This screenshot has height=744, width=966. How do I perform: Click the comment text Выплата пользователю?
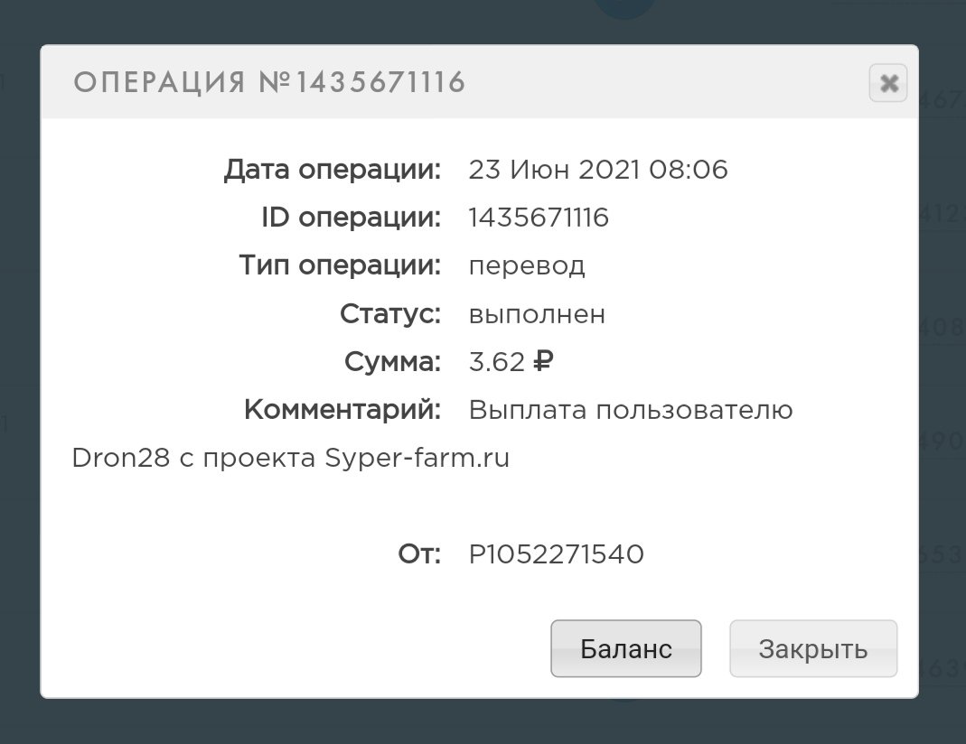pyautogui.click(x=631, y=410)
